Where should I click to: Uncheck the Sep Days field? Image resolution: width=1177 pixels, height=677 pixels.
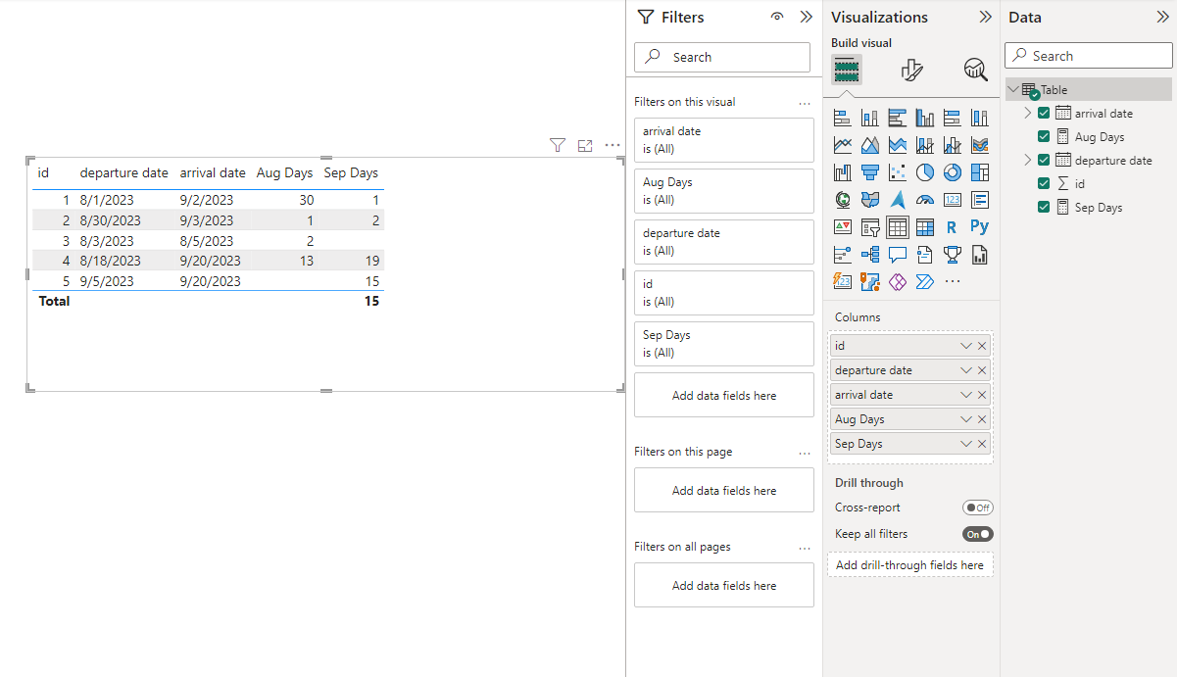(x=1044, y=207)
